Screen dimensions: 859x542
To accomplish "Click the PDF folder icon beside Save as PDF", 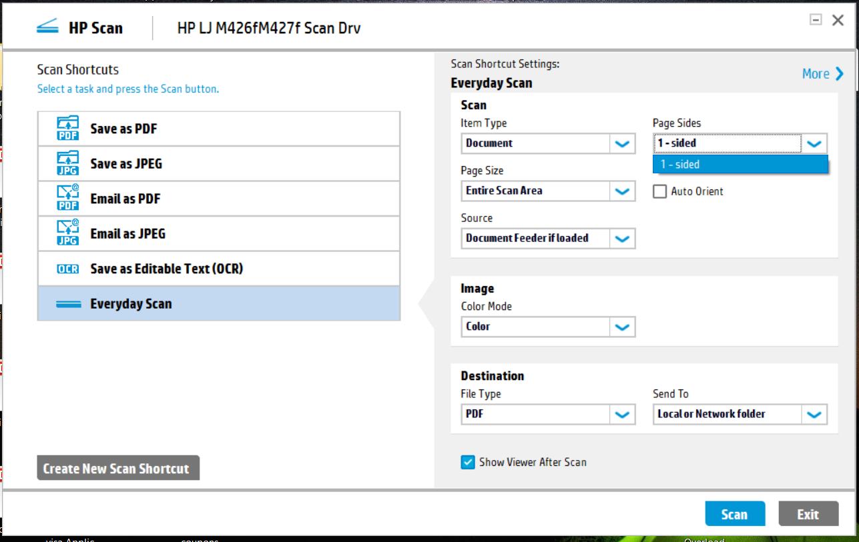I will click(68, 129).
